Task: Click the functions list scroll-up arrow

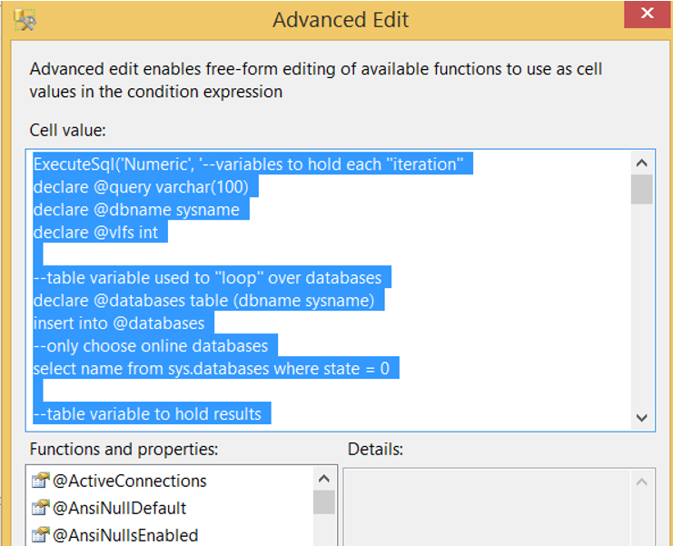Action: 324,478
